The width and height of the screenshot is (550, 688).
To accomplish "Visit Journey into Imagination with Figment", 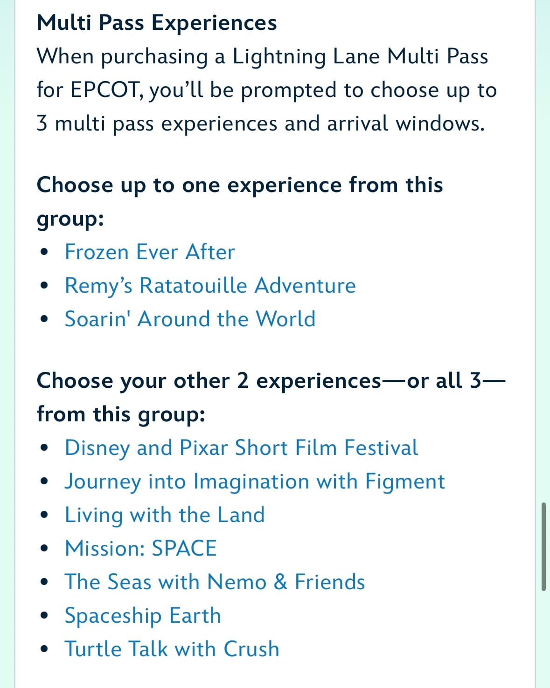I will [x=255, y=481].
